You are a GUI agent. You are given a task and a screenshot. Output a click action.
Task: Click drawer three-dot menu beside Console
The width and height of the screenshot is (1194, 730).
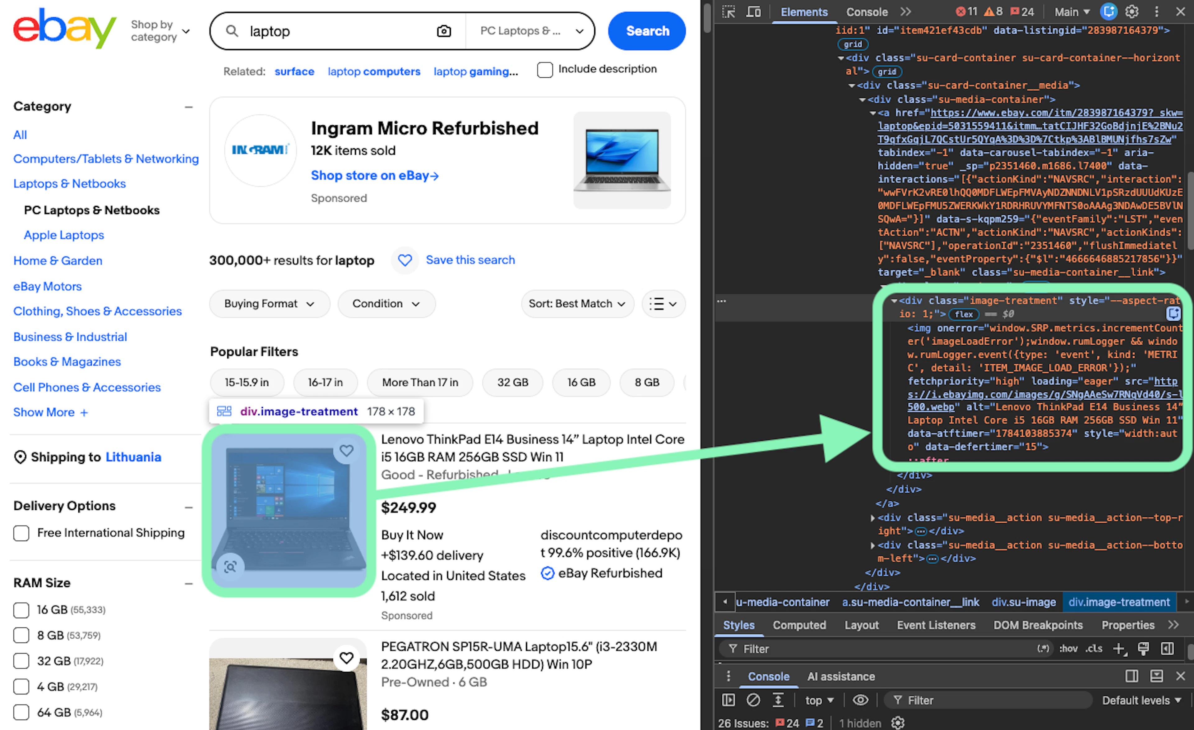tap(728, 676)
